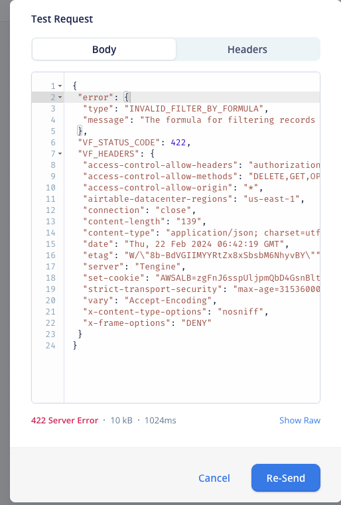Click the 422 Server Error status text
341x505 pixels.
[x=65, y=420]
